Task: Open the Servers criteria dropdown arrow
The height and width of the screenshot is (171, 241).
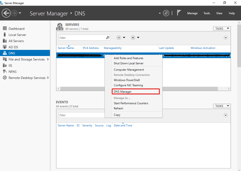Action: [x=124, y=38]
